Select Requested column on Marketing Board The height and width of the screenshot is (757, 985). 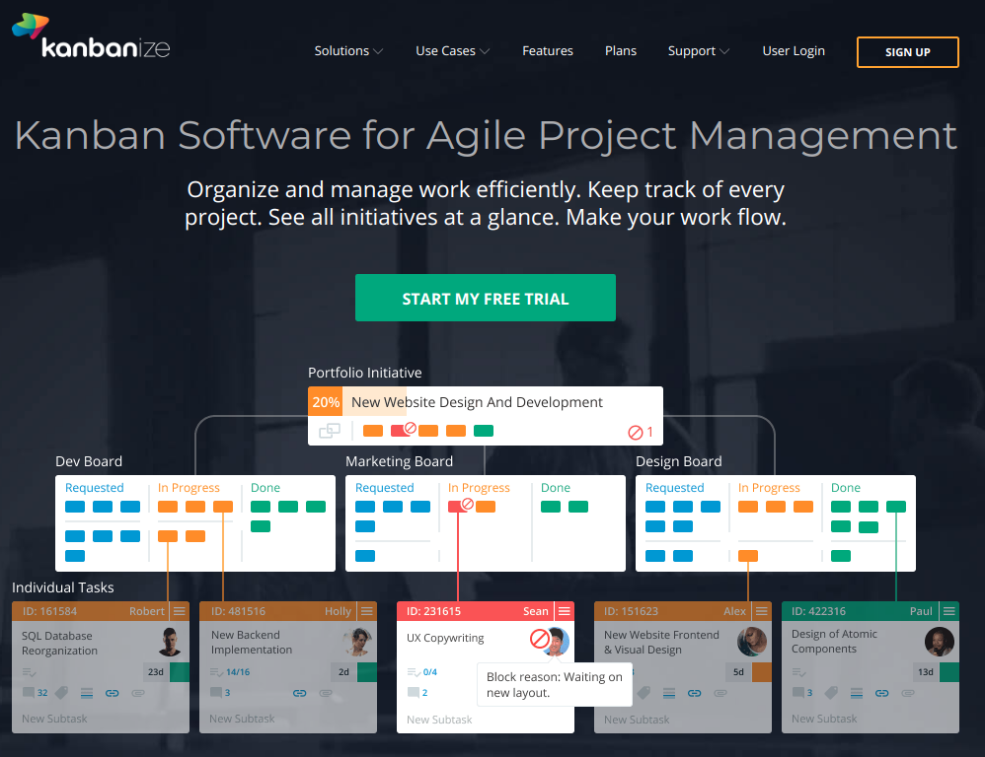[385, 487]
